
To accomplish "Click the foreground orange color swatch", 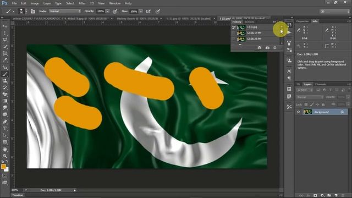I will [3, 167].
